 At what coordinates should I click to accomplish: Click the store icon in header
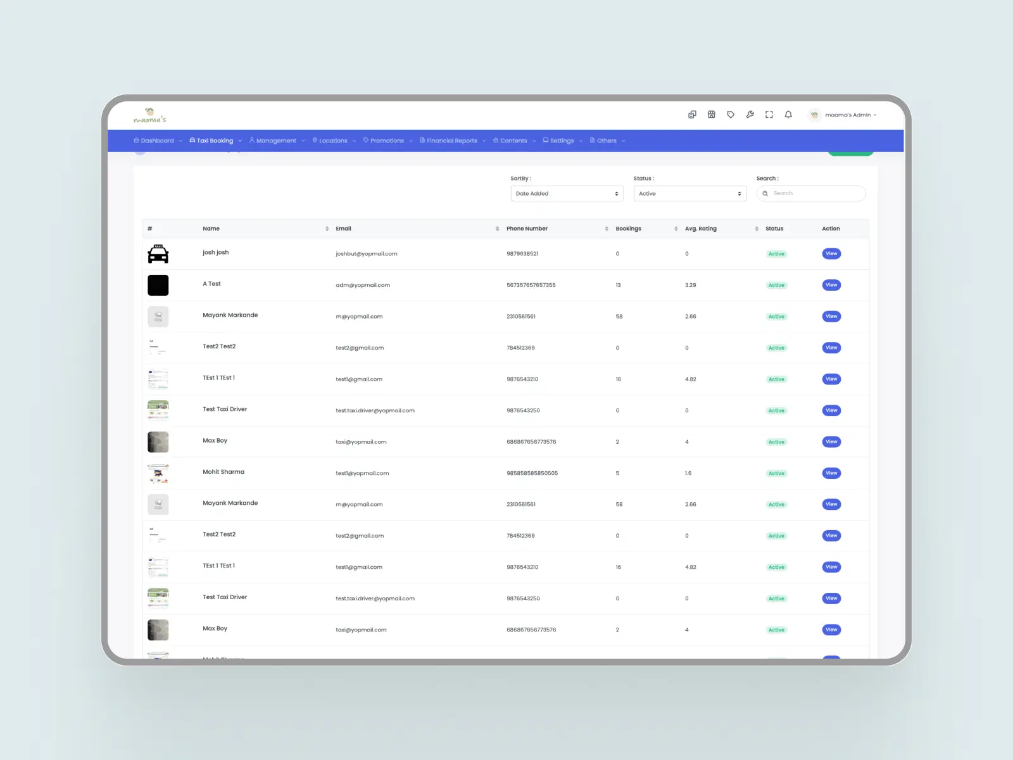(x=712, y=115)
